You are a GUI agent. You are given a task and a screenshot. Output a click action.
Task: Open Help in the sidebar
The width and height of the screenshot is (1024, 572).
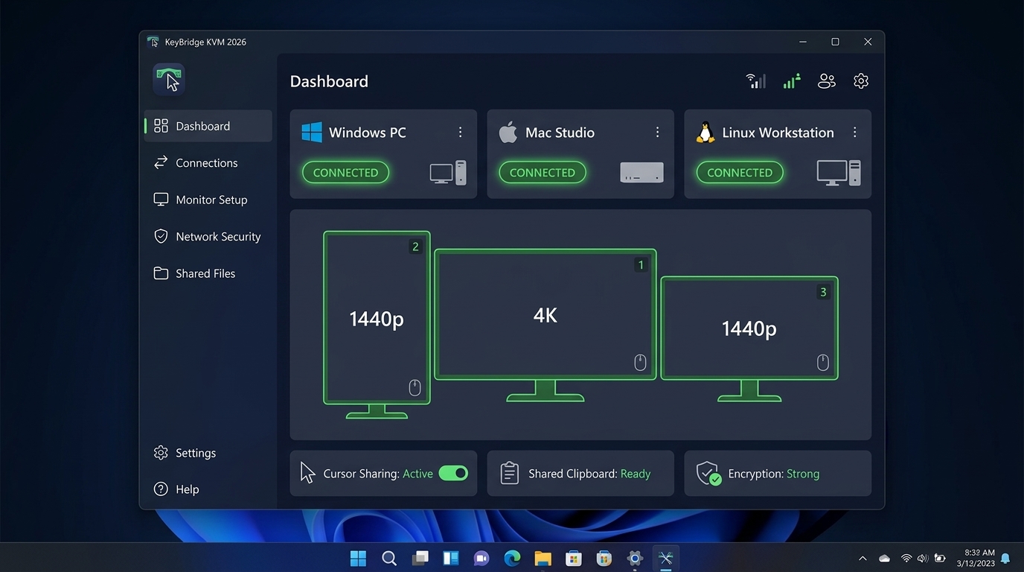(208, 489)
